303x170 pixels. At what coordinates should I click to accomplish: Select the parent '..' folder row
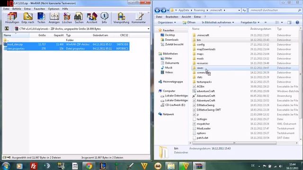click(x=66, y=40)
